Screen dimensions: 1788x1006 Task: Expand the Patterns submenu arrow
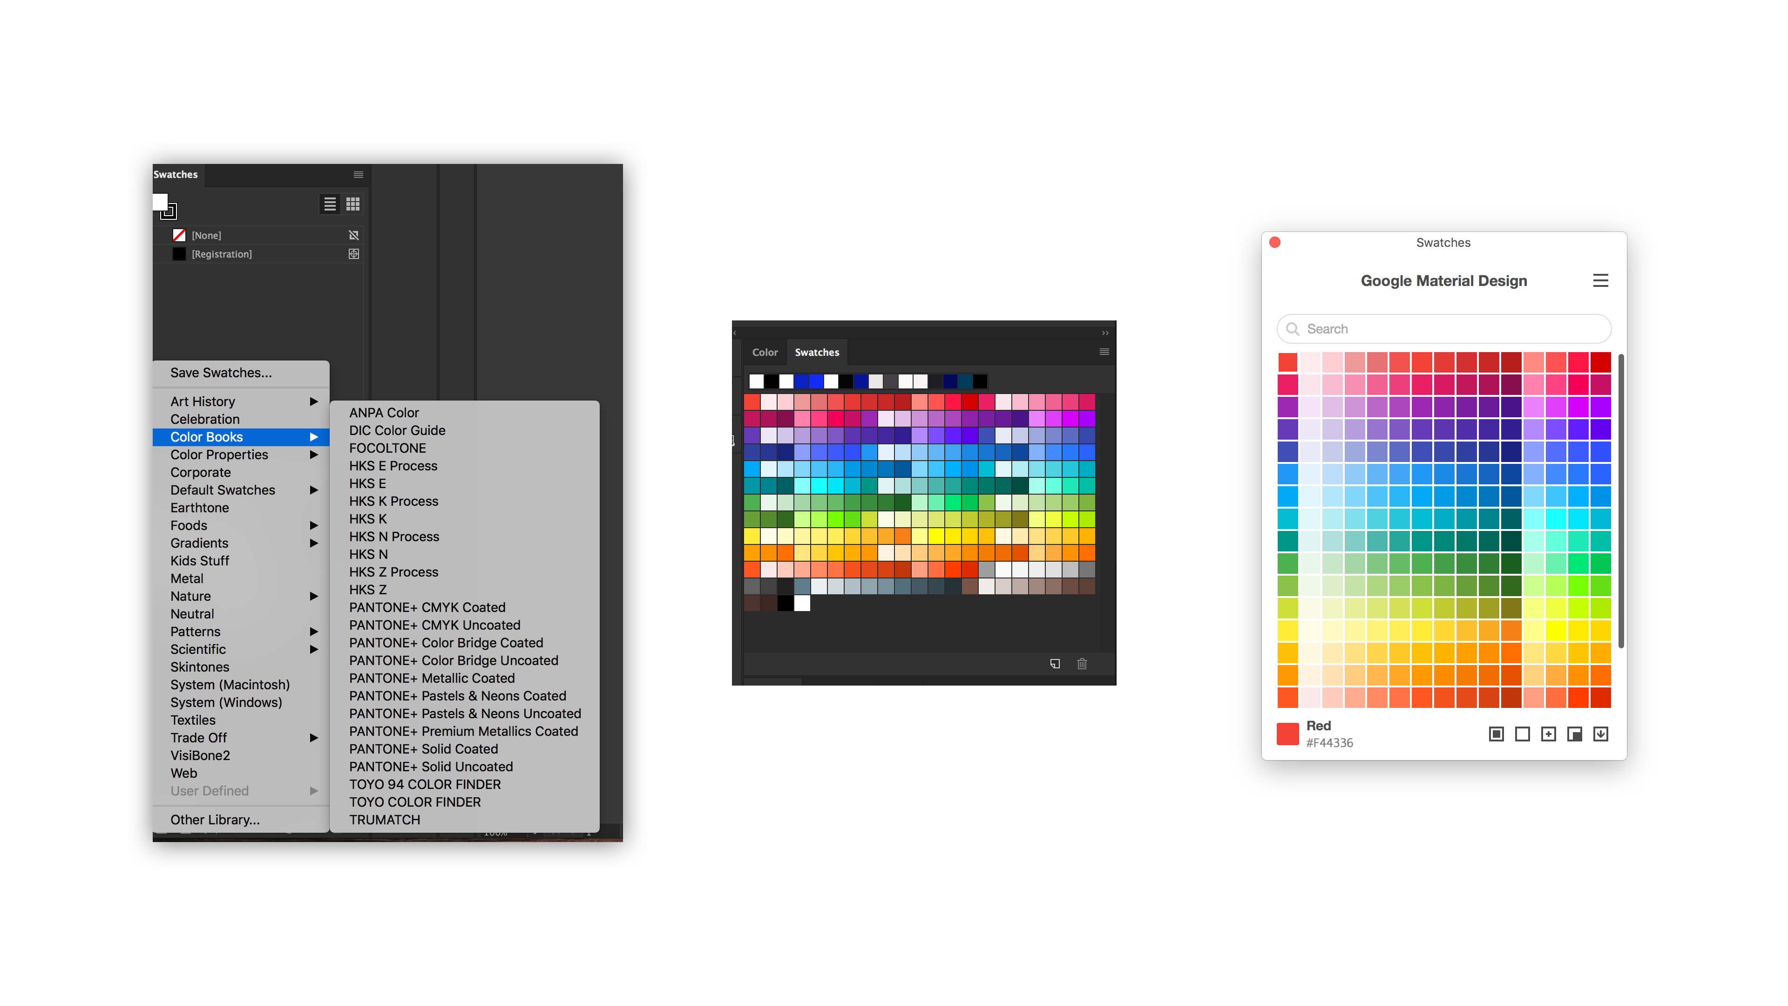pyautogui.click(x=314, y=632)
